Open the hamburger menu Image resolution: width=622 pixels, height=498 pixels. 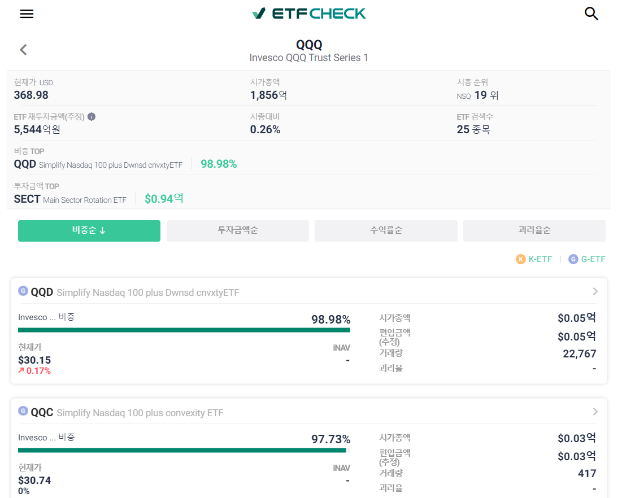[x=27, y=14]
